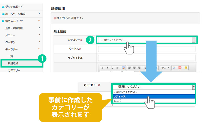Align text right in editor
The width and height of the screenshot is (202, 126).
click(139, 68)
